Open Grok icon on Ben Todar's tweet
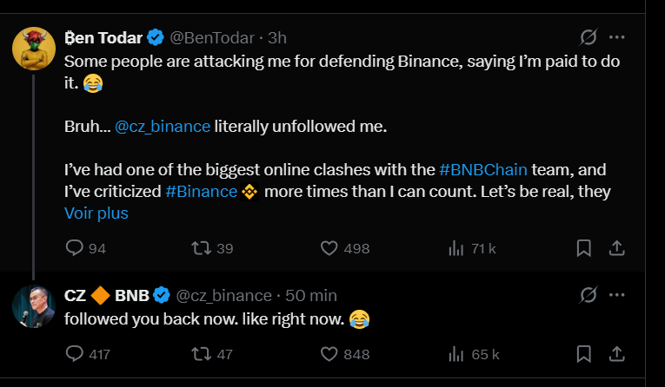Screen dimensions: 665x387 589,37
